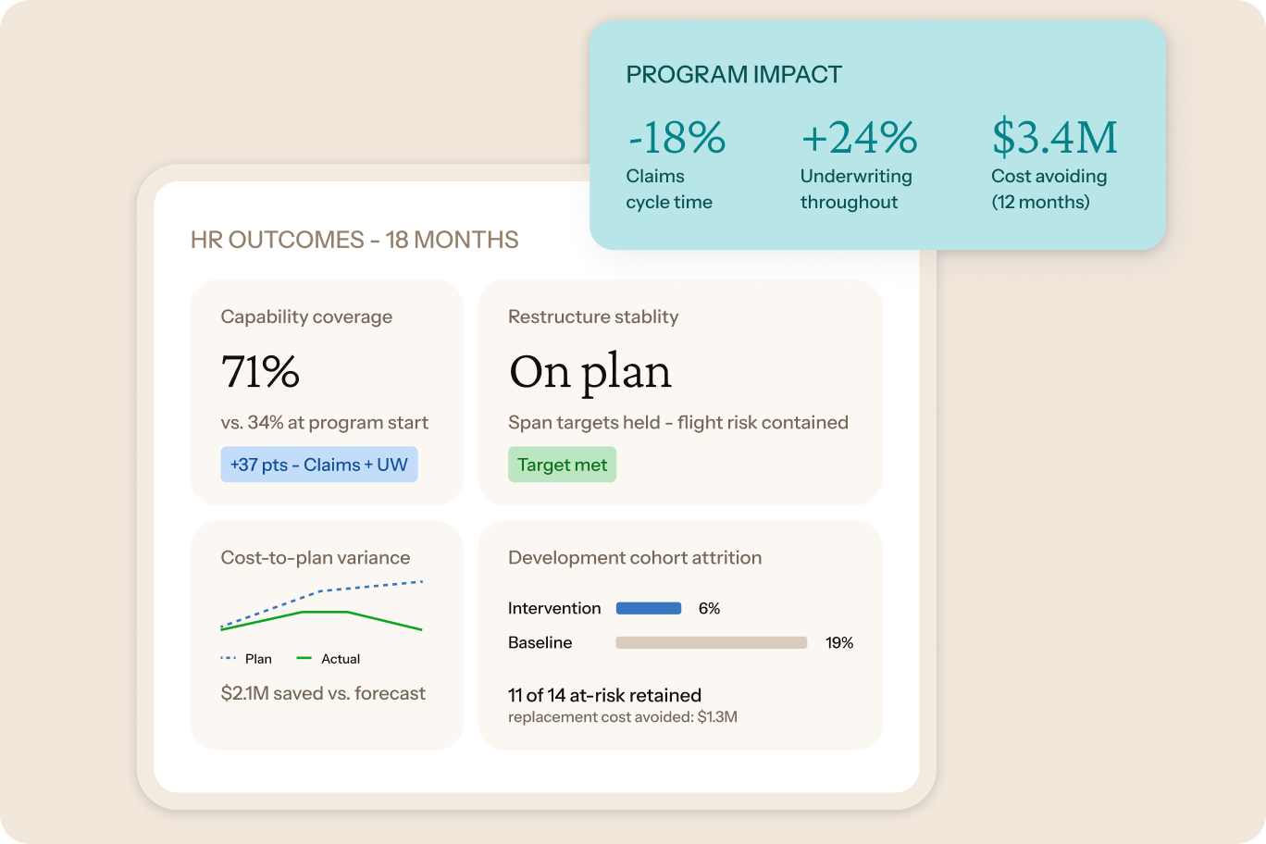The image size is (1266, 844).
Task: Click the dotted Plan legend marker
Action: coord(229,659)
